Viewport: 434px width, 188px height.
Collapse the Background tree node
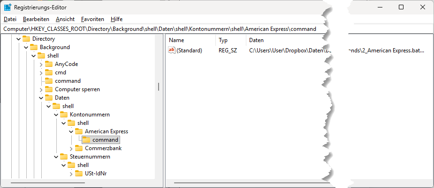(26, 47)
